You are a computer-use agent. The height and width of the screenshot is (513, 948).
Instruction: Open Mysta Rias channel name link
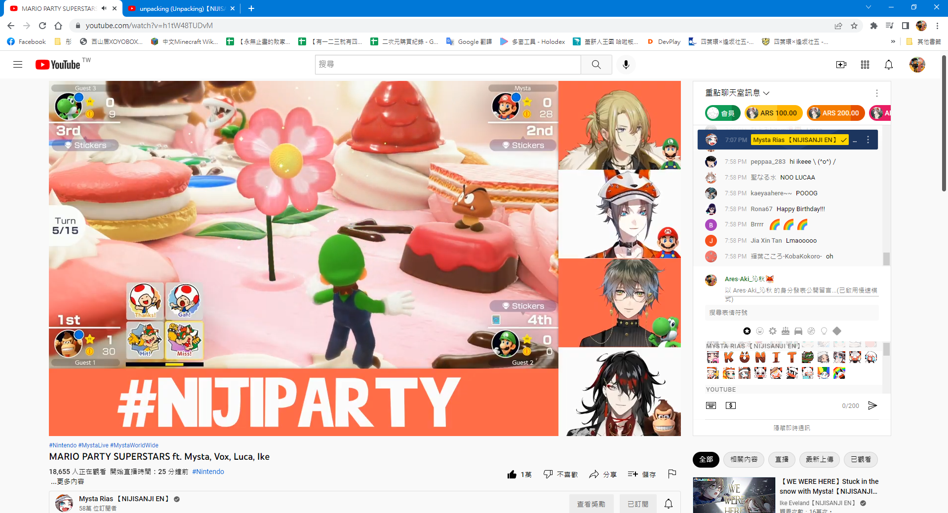click(124, 499)
